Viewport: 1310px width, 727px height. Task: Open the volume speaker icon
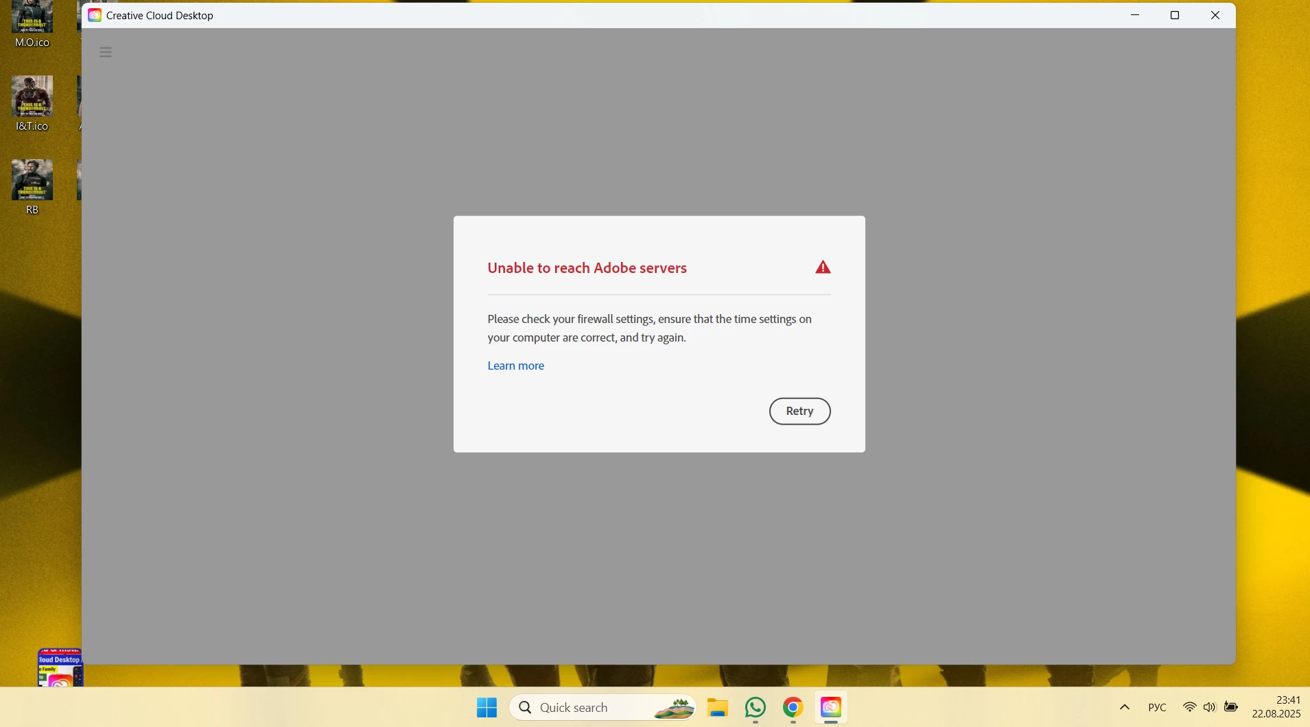pyautogui.click(x=1209, y=707)
